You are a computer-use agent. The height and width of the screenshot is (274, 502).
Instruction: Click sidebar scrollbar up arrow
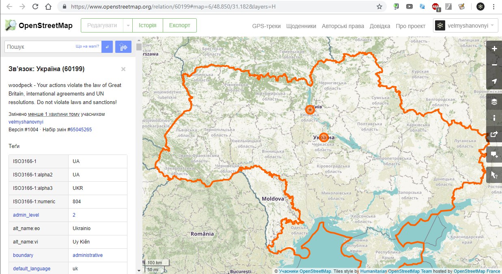pyautogui.click(x=139, y=40)
